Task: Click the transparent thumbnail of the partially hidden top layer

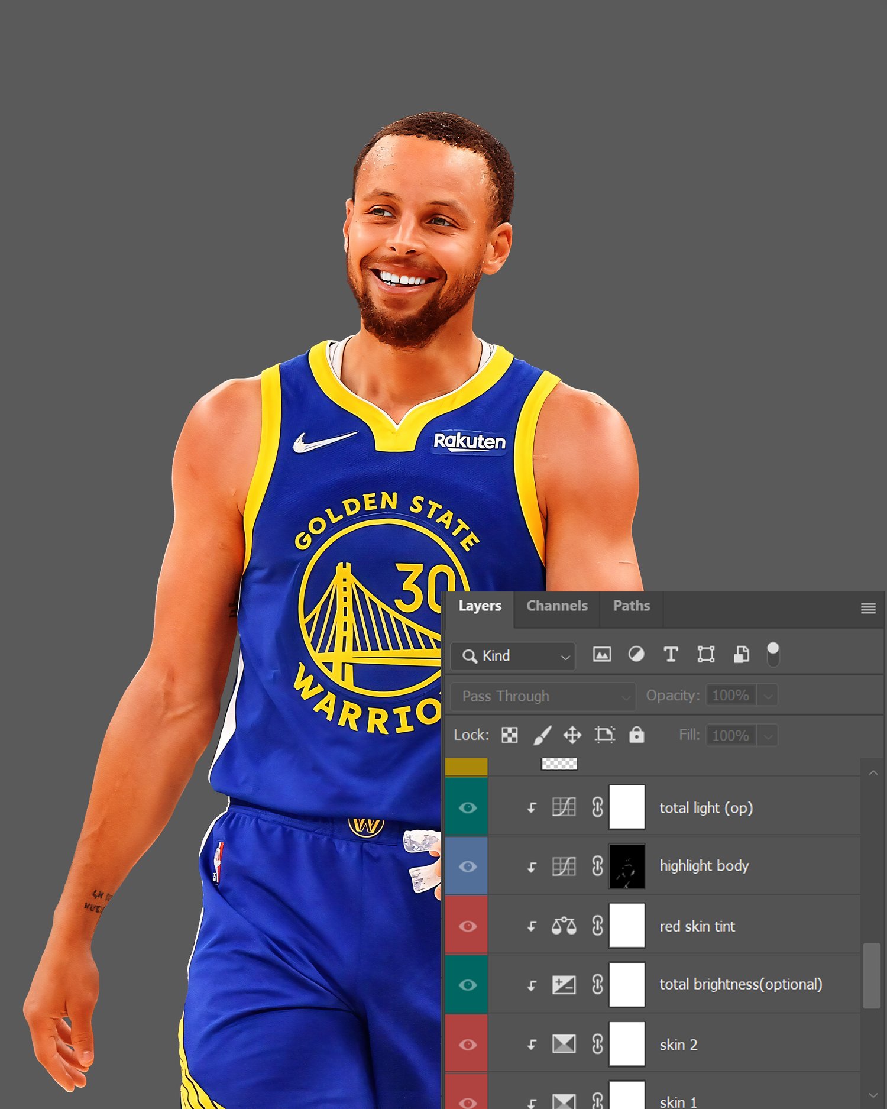Action: tap(559, 764)
